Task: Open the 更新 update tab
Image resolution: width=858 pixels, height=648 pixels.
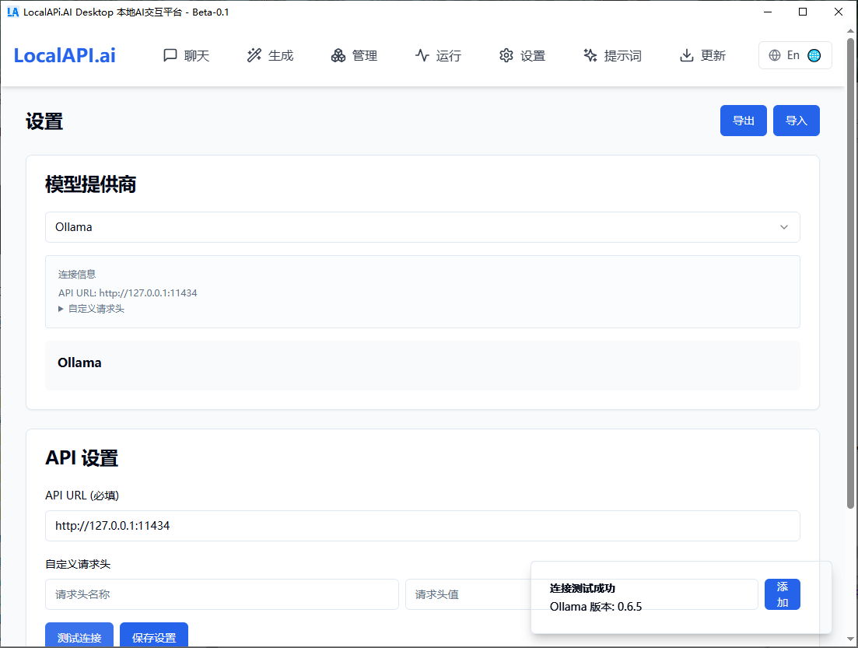Action: pyautogui.click(x=702, y=55)
